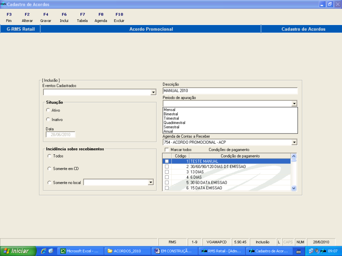Click F2 Alterar toolbar command
Screen dimensions: 342x256
coord(27,17)
